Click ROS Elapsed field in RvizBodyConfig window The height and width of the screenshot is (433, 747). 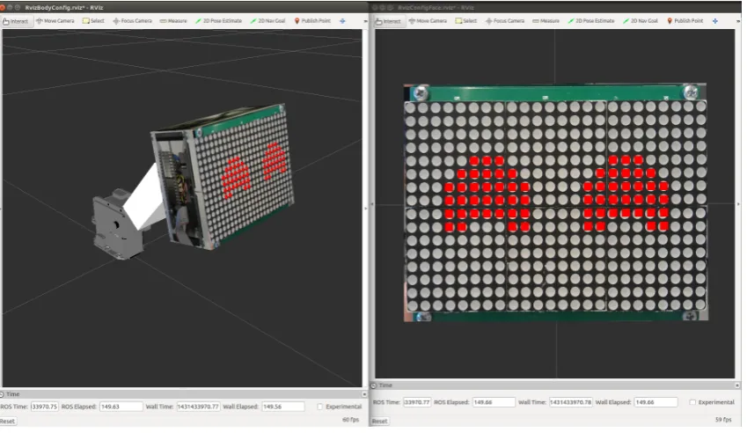[121, 407]
